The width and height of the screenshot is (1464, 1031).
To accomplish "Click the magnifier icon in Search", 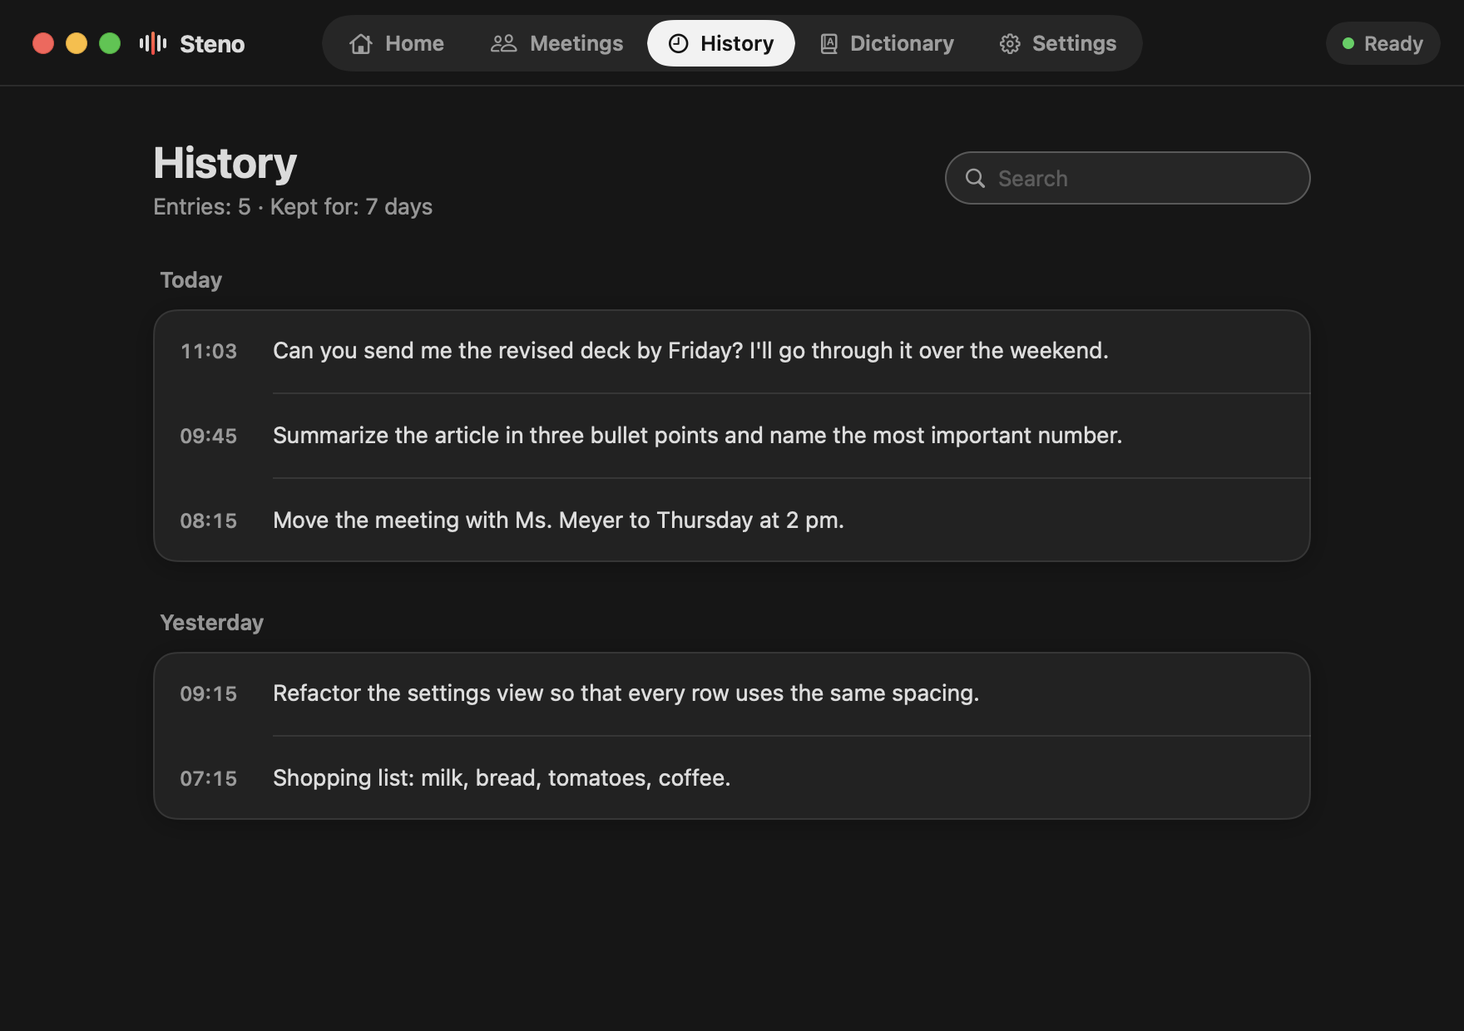I will click(x=975, y=178).
